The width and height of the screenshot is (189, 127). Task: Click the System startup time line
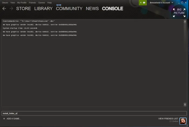point(20,28)
